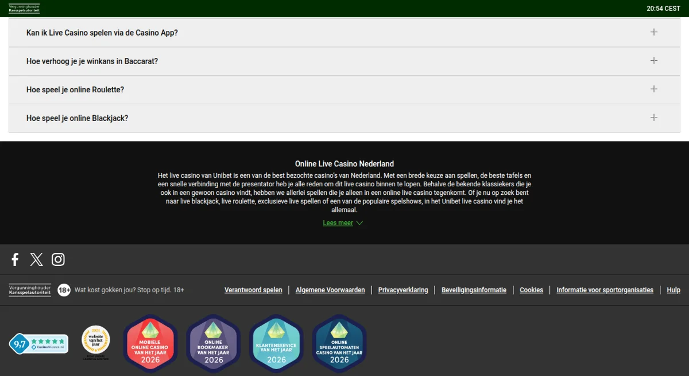Expand 'Hoe speel je online Blackjack?' question
689x376 pixels.
point(344,118)
